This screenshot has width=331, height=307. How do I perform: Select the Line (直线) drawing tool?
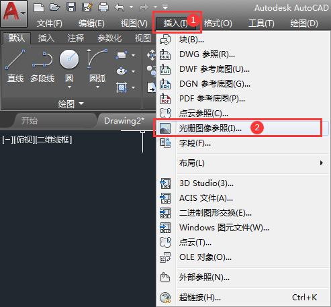pyautogui.click(x=15, y=66)
